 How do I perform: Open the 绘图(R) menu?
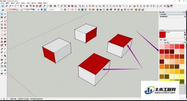coord(23,3)
